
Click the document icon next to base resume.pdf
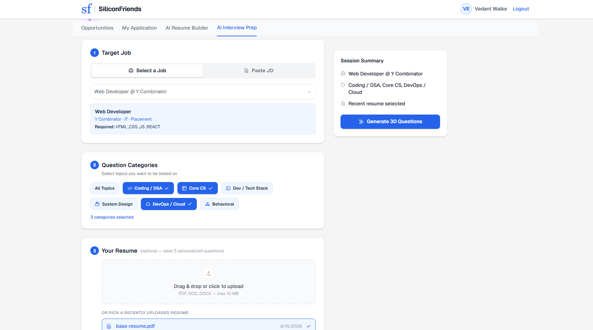pos(109,326)
